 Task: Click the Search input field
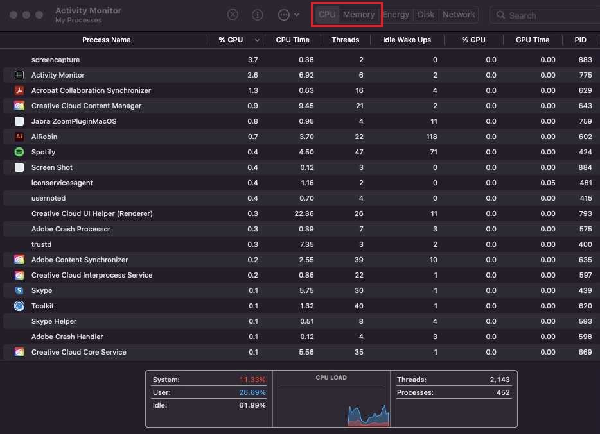(x=545, y=15)
